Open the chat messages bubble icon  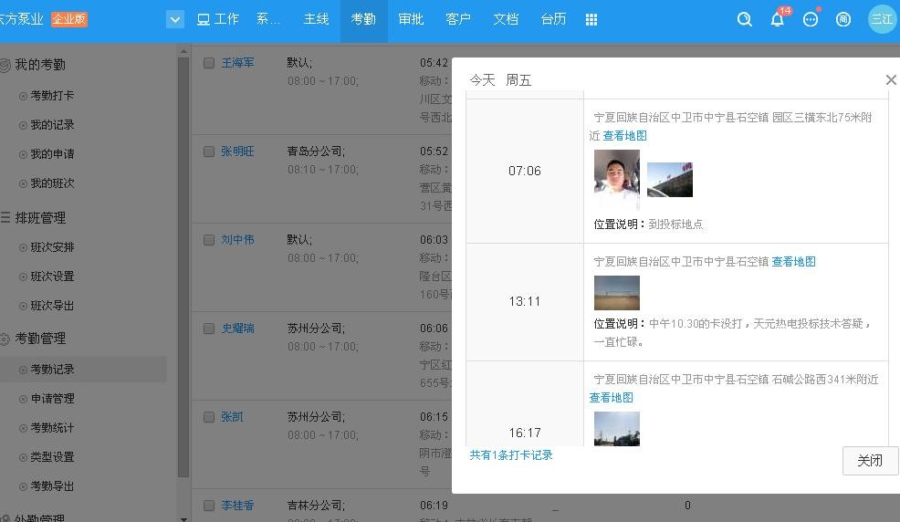coord(811,19)
